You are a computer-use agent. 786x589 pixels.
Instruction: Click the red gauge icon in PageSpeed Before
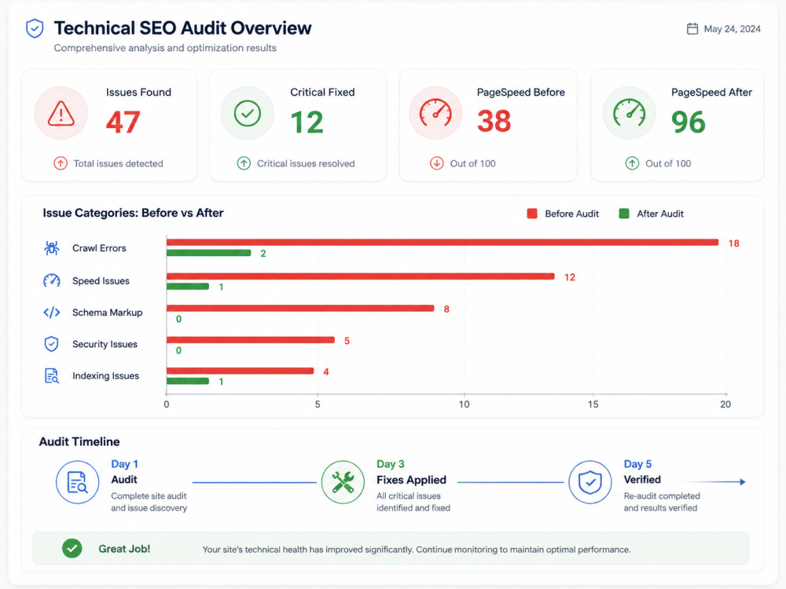point(435,112)
